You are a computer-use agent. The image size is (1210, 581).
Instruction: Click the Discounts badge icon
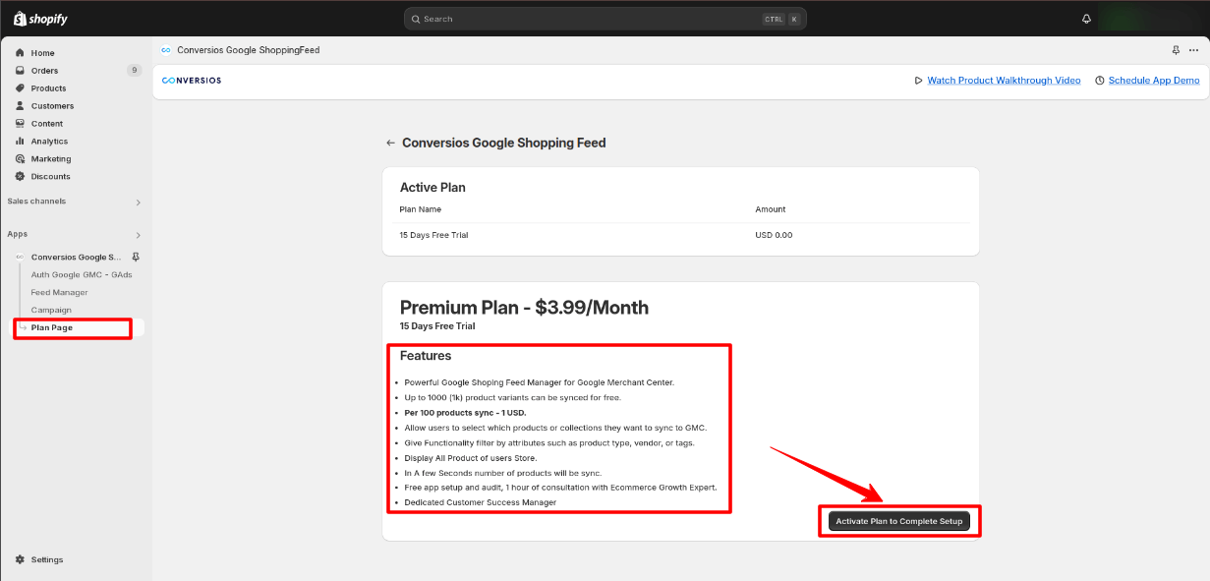pos(20,177)
